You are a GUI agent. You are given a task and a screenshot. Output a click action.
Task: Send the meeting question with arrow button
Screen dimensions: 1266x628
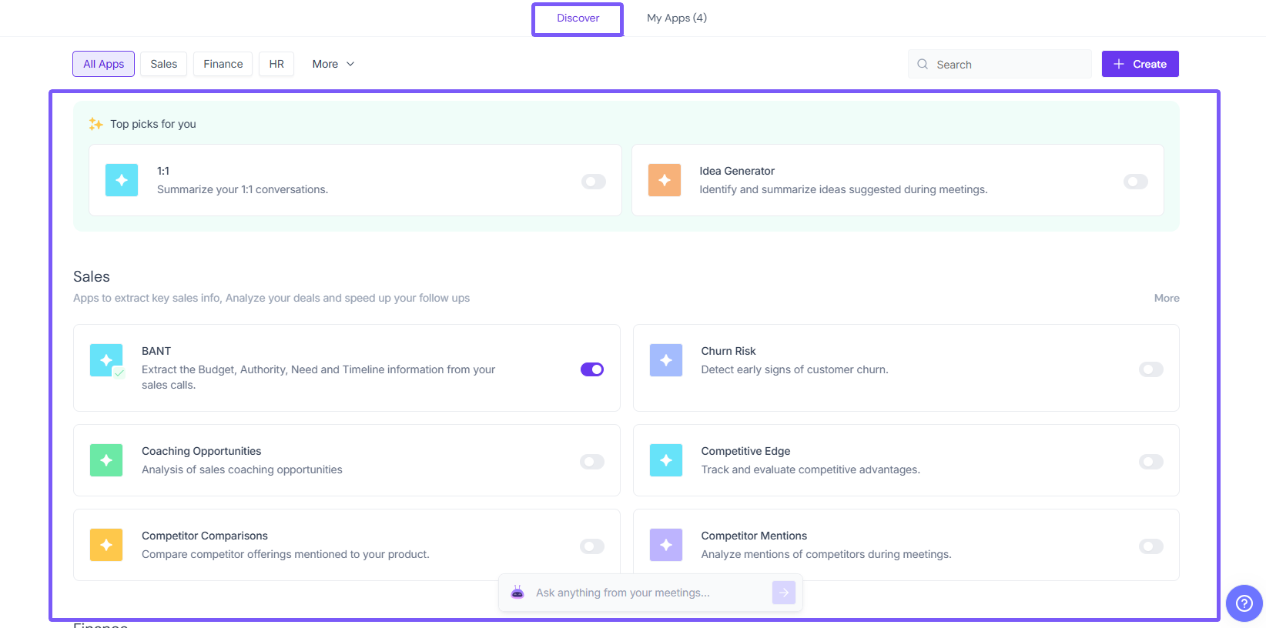tap(784, 593)
